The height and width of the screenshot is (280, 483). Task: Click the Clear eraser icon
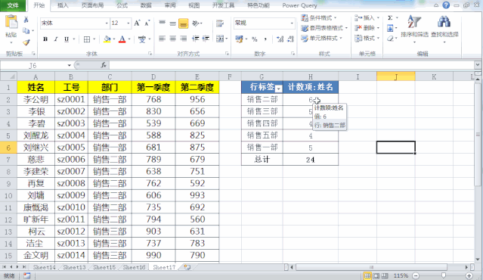(390, 39)
